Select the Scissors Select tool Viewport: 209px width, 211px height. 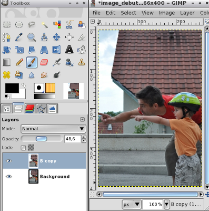pyautogui.click(x=69, y=25)
